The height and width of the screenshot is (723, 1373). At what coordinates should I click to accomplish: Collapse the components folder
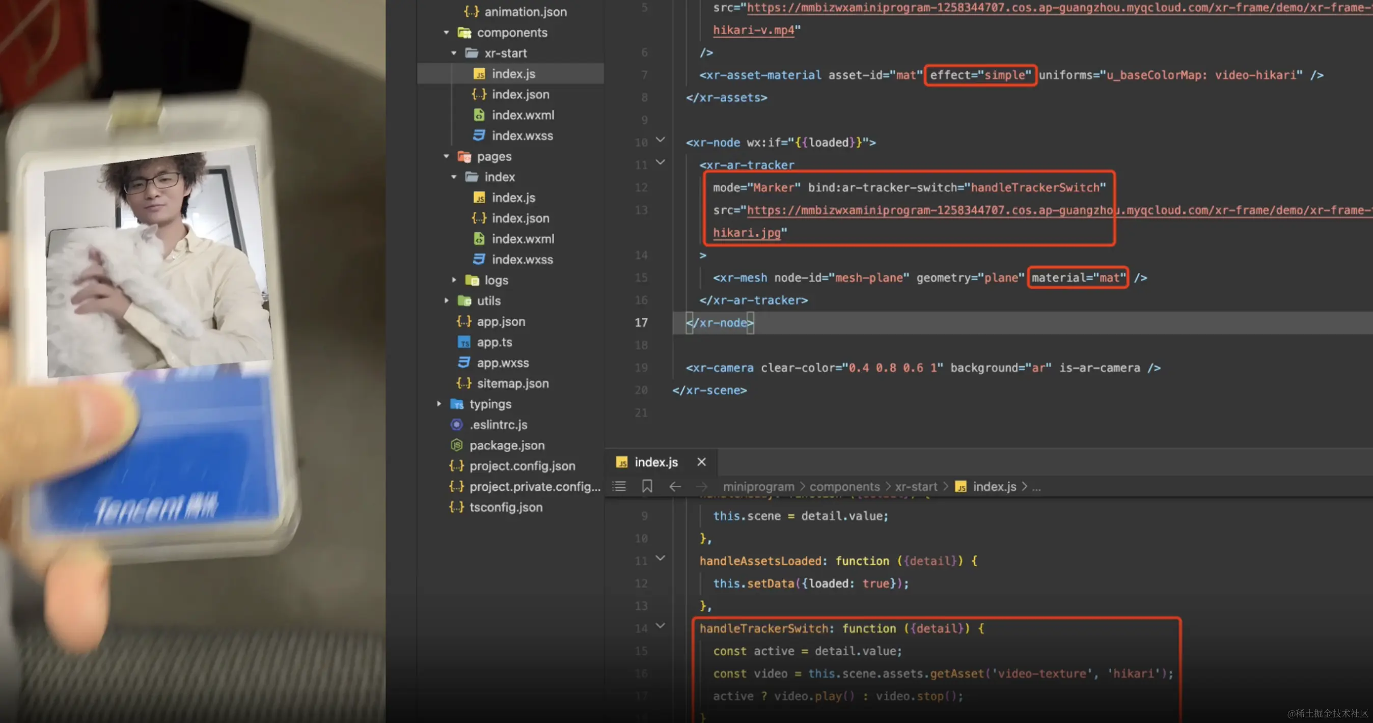coord(446,33)
